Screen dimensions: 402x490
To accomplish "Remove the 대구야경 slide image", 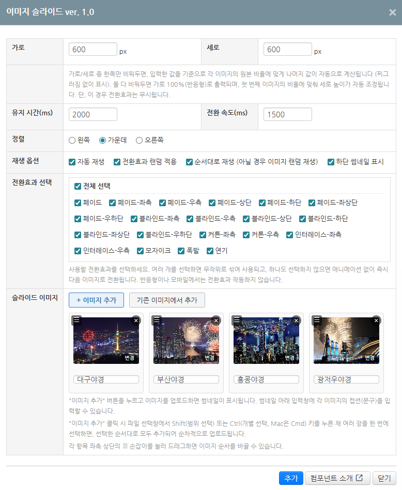I will click(136, 320).
